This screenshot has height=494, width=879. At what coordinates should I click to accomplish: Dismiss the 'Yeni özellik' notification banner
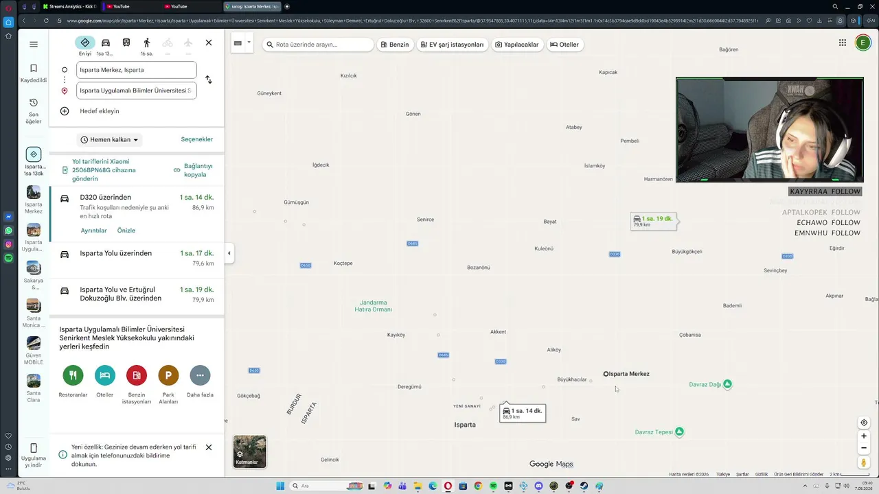coord(209,447)
